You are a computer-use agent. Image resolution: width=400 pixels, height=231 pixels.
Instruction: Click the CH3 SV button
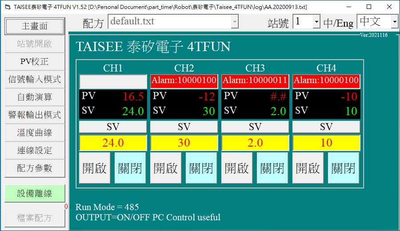pyautogui.click(x=255, y=127)
